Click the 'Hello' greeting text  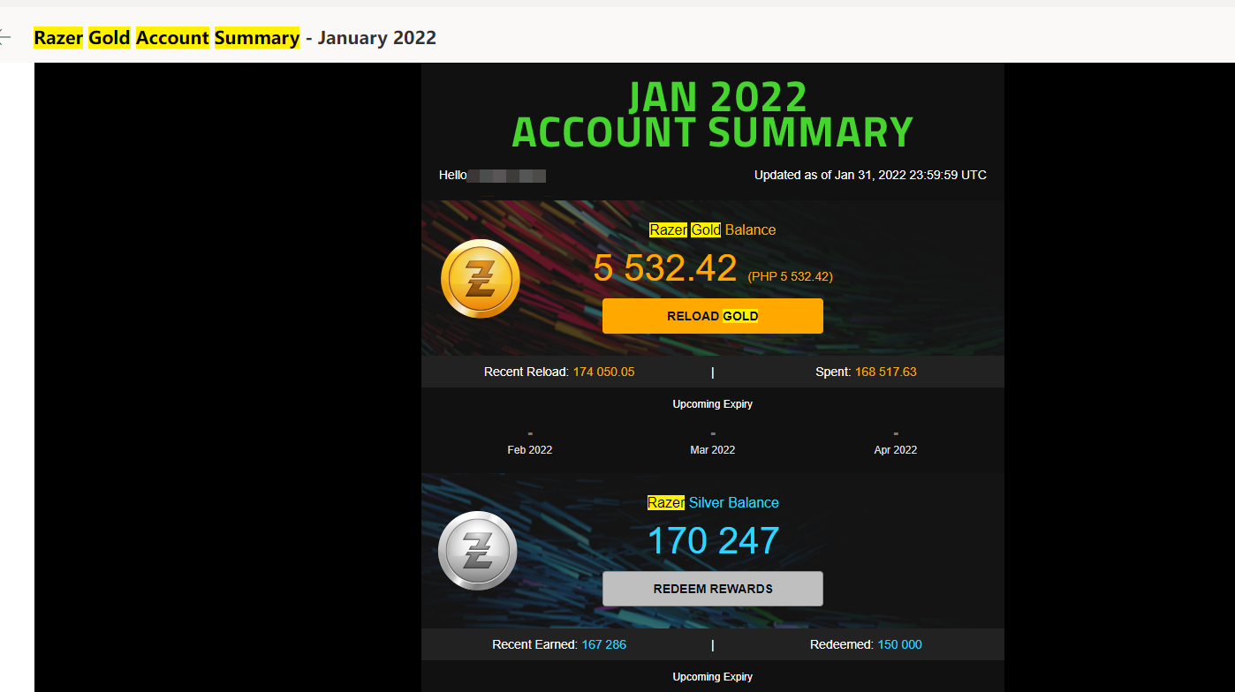click(453, 175)
